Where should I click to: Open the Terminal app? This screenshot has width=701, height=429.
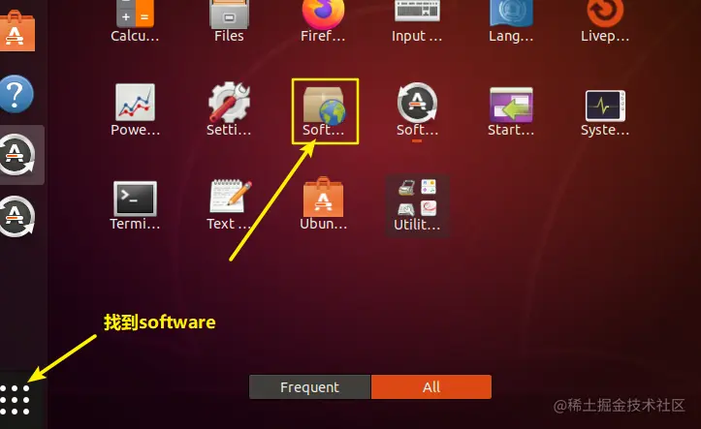(x=135, y=205)
